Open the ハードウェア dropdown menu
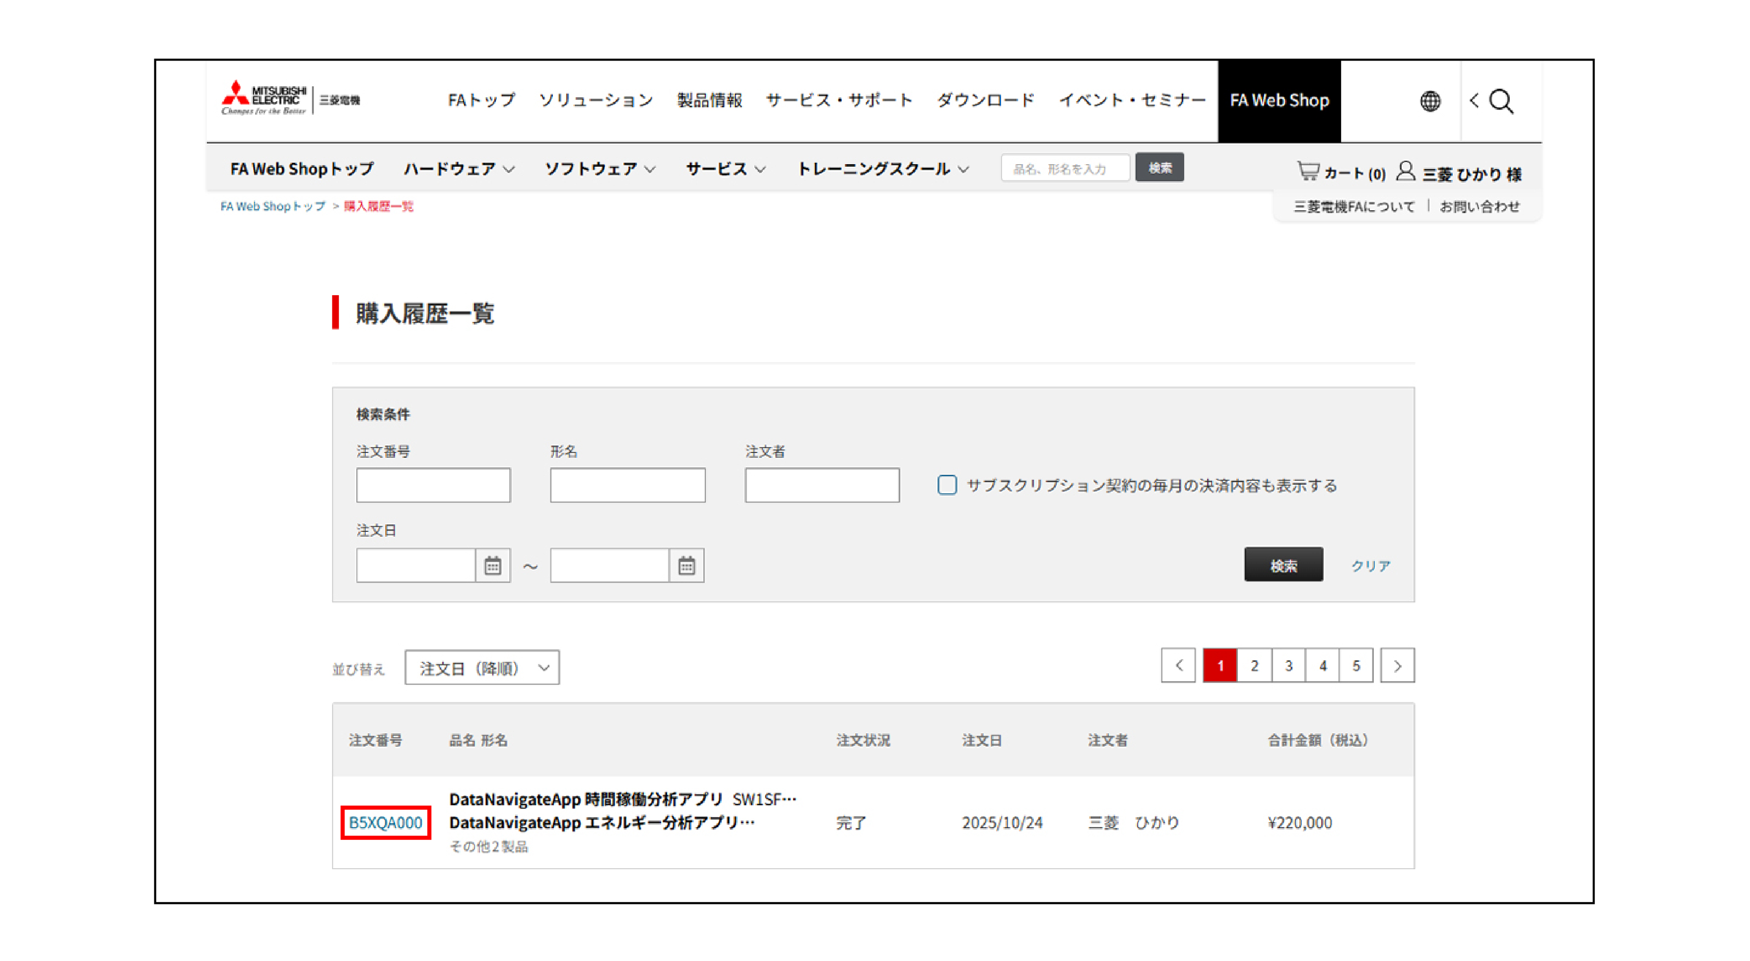The height and width of the screenshot is (961, 1750). 459,169
